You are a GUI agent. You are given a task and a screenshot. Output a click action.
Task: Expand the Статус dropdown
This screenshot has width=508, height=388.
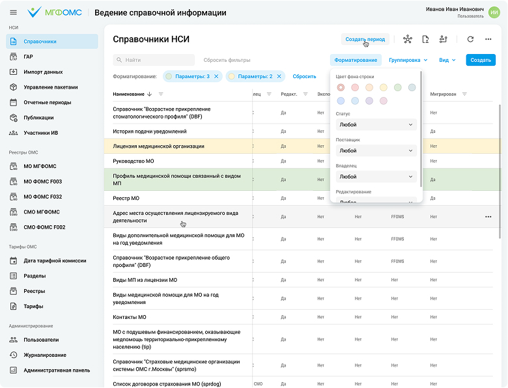point(376,124)
